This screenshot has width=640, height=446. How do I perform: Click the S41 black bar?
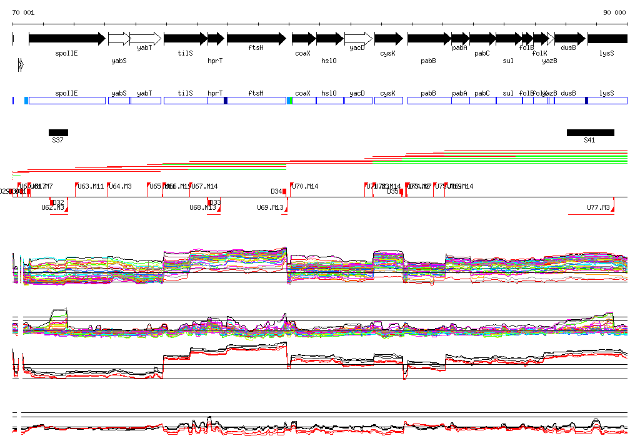[590, 132]
